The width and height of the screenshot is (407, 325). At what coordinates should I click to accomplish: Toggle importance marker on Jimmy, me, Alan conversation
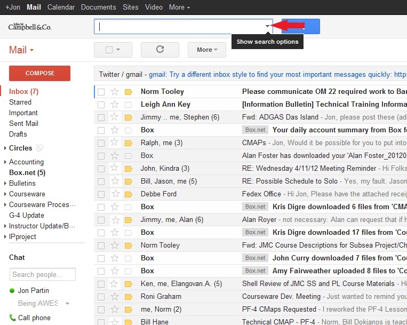coord(129,220)
